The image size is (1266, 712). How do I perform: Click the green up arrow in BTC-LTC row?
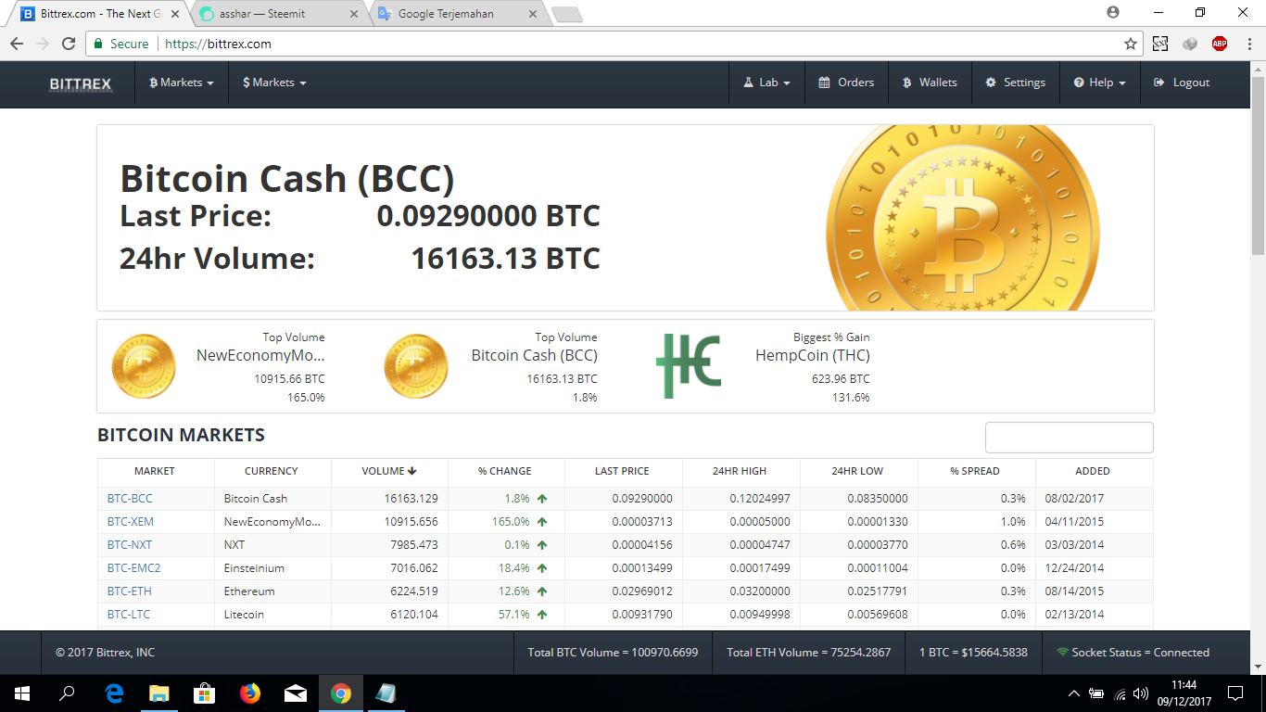point(542,615)
